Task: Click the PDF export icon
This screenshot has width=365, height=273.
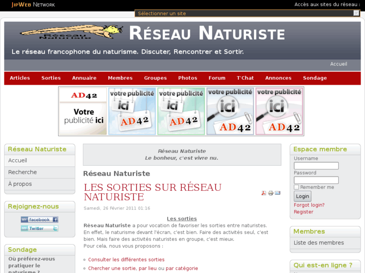Action: (264, 193)
